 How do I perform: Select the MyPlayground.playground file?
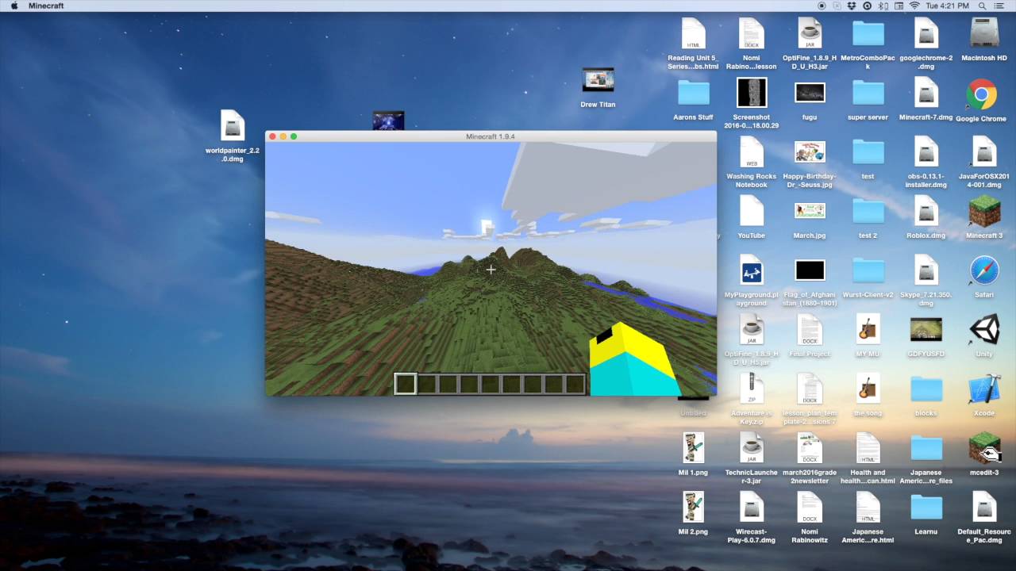pyautogui.click(x=752, y=270)
